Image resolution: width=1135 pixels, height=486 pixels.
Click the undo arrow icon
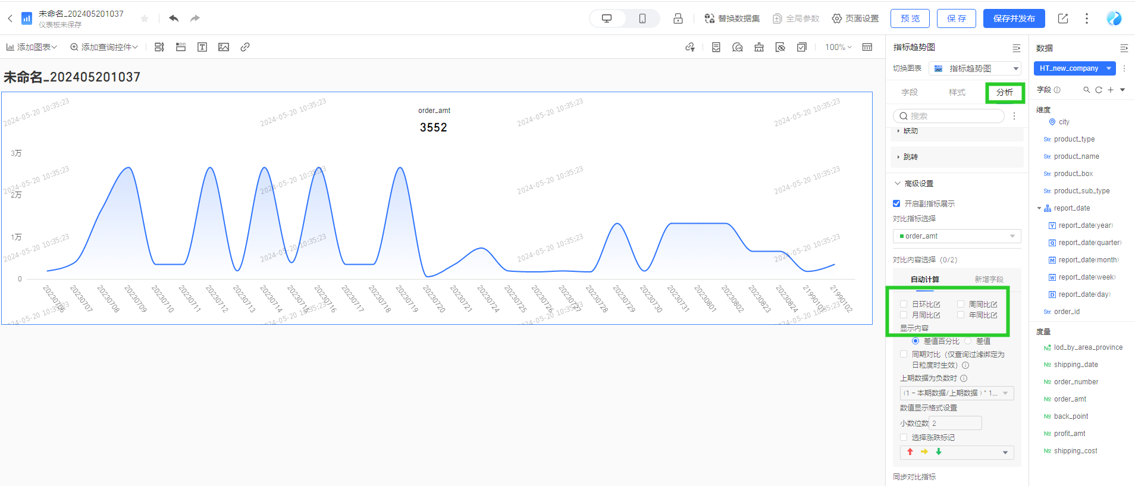[x=173, y=18]
